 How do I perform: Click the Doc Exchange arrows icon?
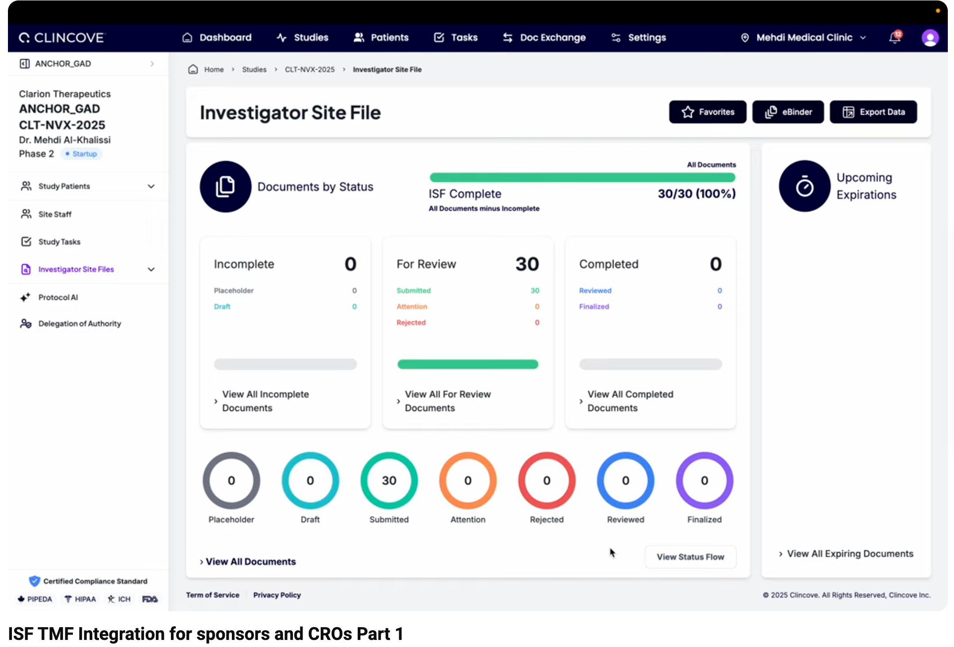[x=508, y=38]
